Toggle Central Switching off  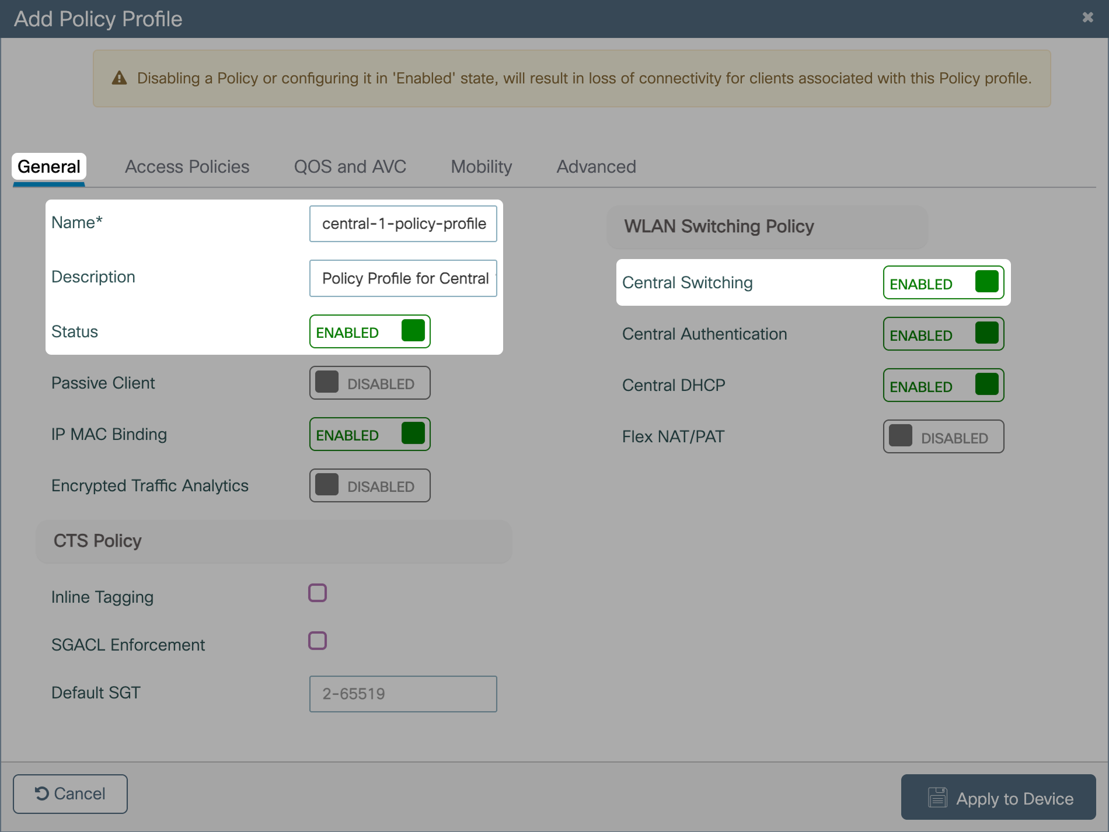(943, 282)
